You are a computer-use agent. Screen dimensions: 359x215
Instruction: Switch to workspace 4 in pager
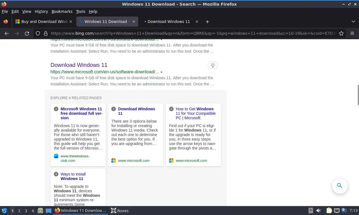coord(33,211)
